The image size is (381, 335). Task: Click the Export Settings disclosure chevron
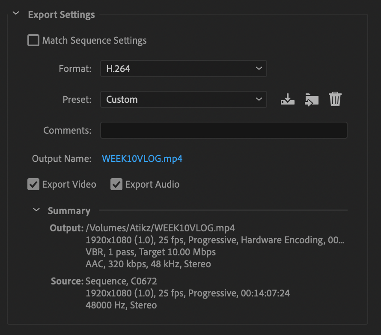tap(15, 13)
